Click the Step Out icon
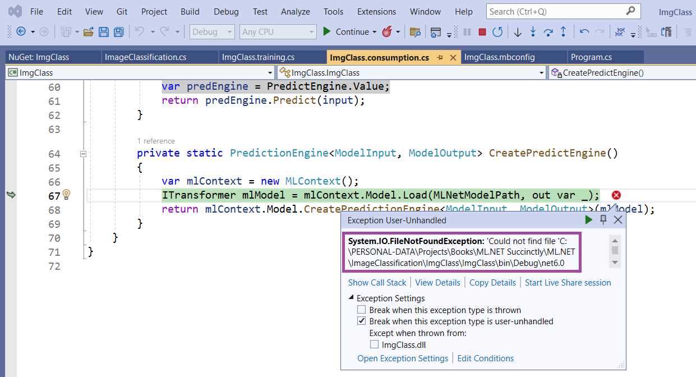Image resolution: width=696 pixels, height=377 pixels. pyautogui.click(x=564, y=32)
